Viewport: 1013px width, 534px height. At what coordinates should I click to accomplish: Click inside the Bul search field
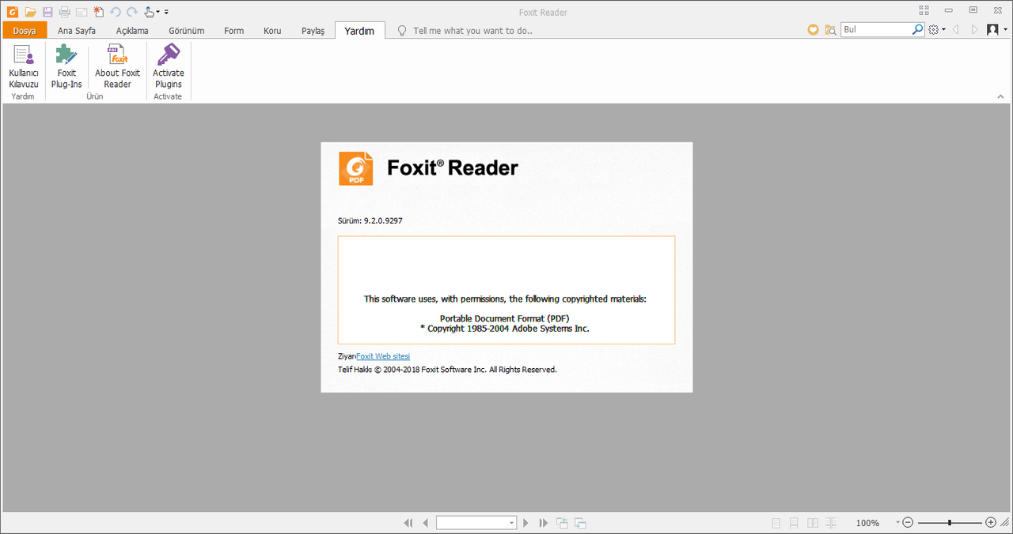[875, 29]
